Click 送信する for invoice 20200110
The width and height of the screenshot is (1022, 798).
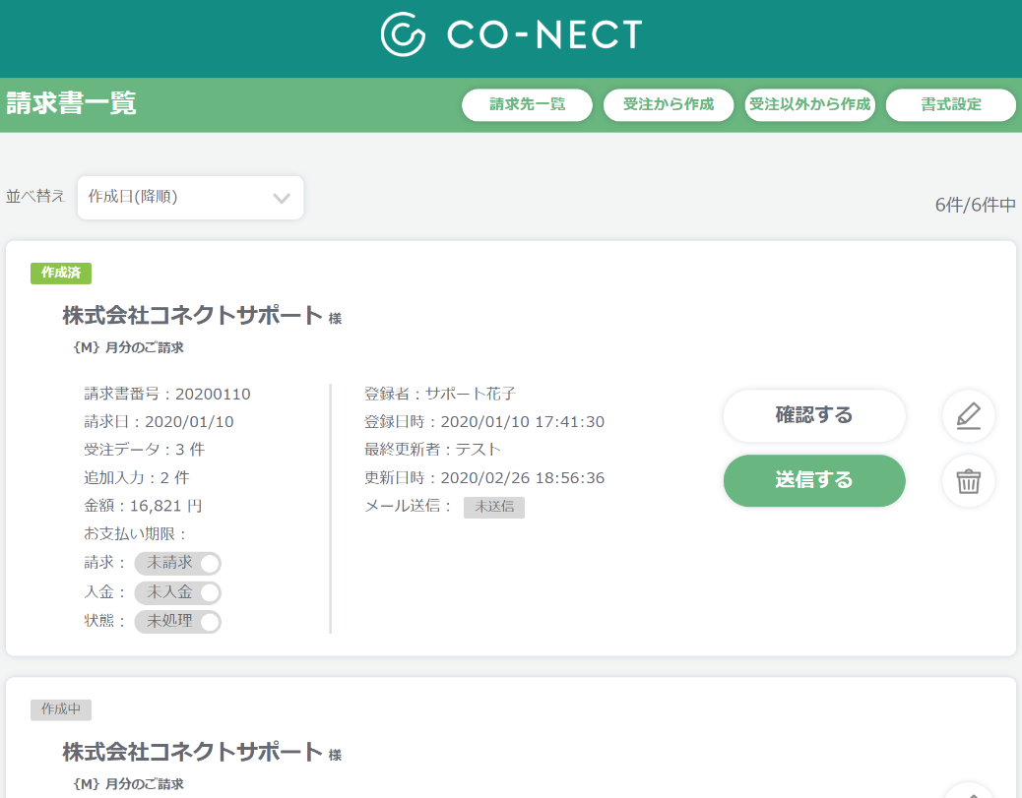click(x=814, y=481)
